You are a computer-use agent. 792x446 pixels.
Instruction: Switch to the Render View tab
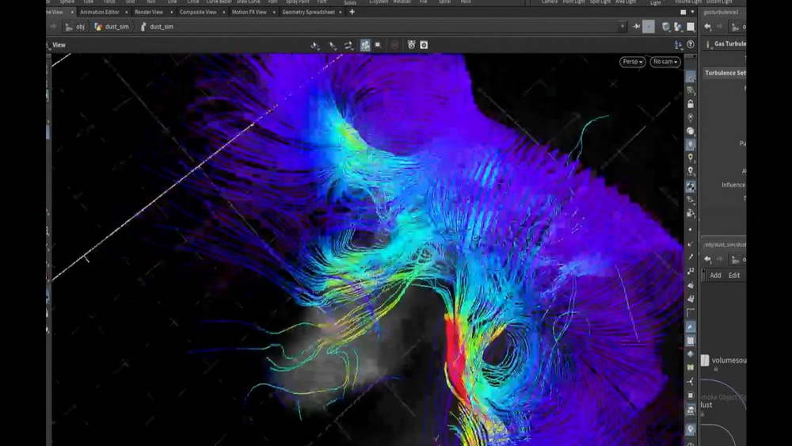click(x=149, y=12)
